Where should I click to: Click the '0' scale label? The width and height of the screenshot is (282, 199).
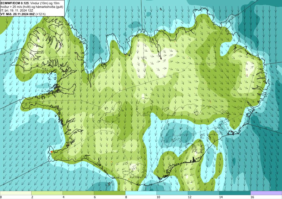(1, 197)
